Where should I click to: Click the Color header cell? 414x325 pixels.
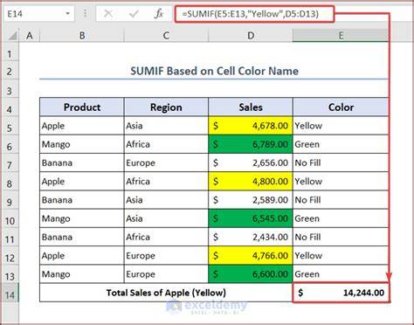pos(341,107)
